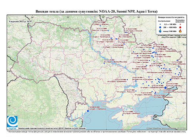The width and height of the screenshot is (193, 137).
Task: Click the large red circle in legend
Action: [180, 27]
